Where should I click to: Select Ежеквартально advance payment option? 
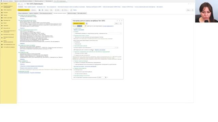coord(74,70)
